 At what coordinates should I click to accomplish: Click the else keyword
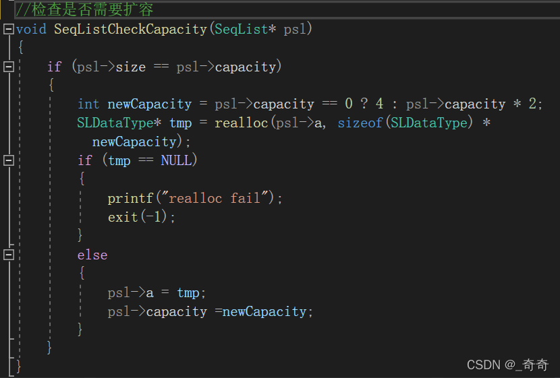[x=92, y=255]
